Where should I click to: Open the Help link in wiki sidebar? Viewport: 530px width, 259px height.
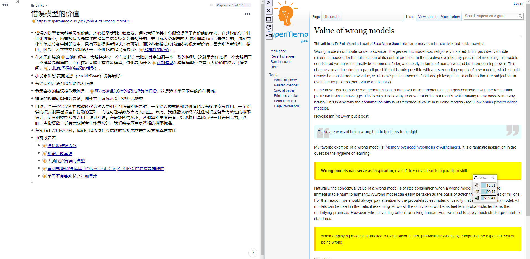click(274, 67)
